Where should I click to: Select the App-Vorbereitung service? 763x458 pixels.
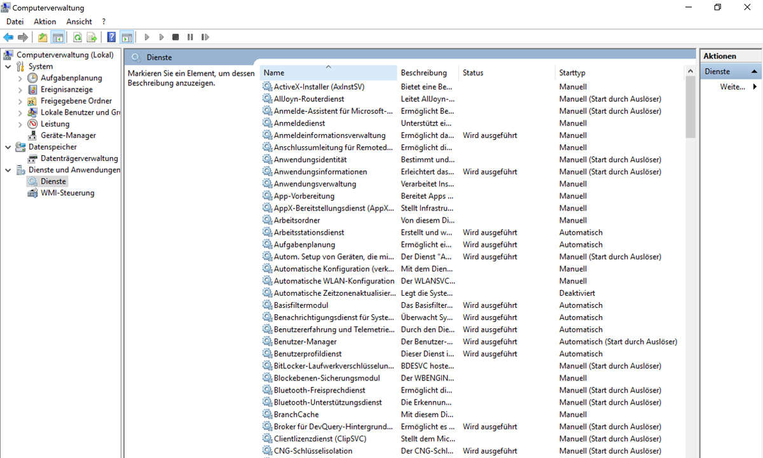[x=303, y=196]
